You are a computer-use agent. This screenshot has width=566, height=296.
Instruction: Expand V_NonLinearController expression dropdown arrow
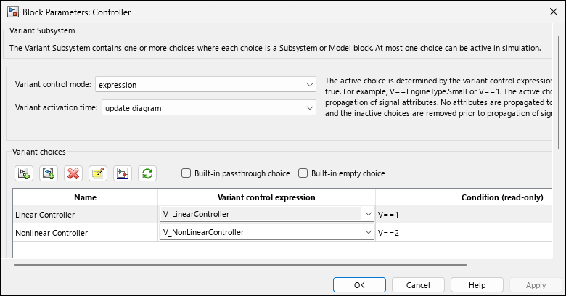368,232
